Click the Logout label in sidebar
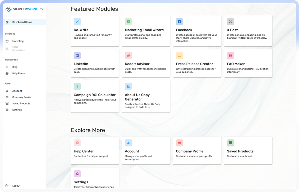 (16, 186)
